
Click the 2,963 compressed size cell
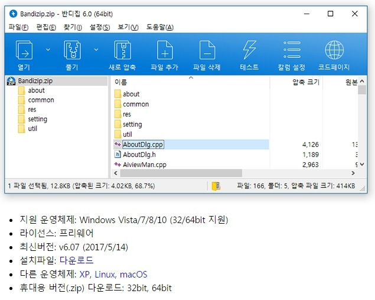pyautogui.click(x=311, y=164)
